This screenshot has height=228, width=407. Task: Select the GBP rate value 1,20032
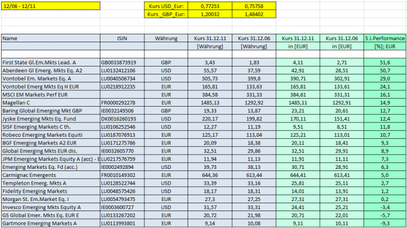coord(210,14)
